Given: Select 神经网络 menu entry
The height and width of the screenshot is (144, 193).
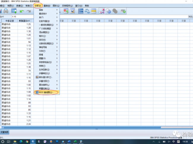Looking at the screenshot, I should [x=47, y=47].
